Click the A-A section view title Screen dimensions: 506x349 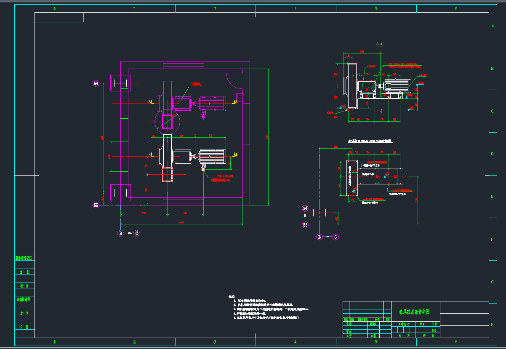coord(379,44)
